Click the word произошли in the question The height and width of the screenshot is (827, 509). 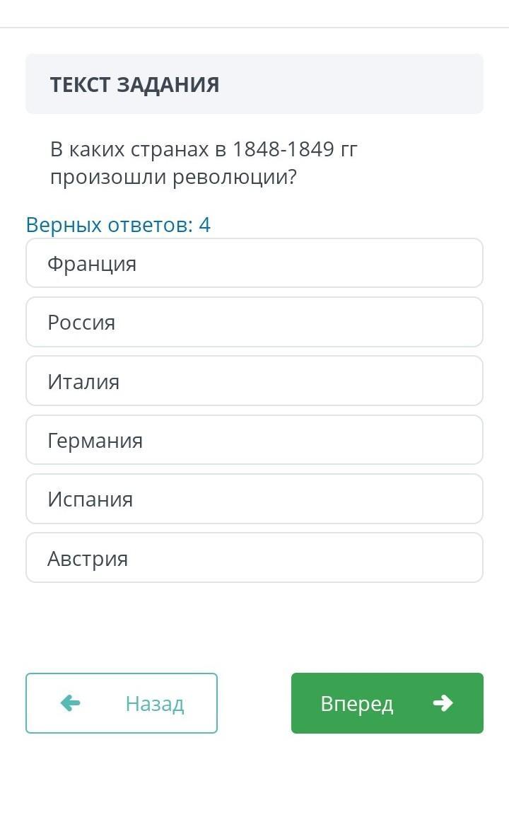tap(108, 177)
